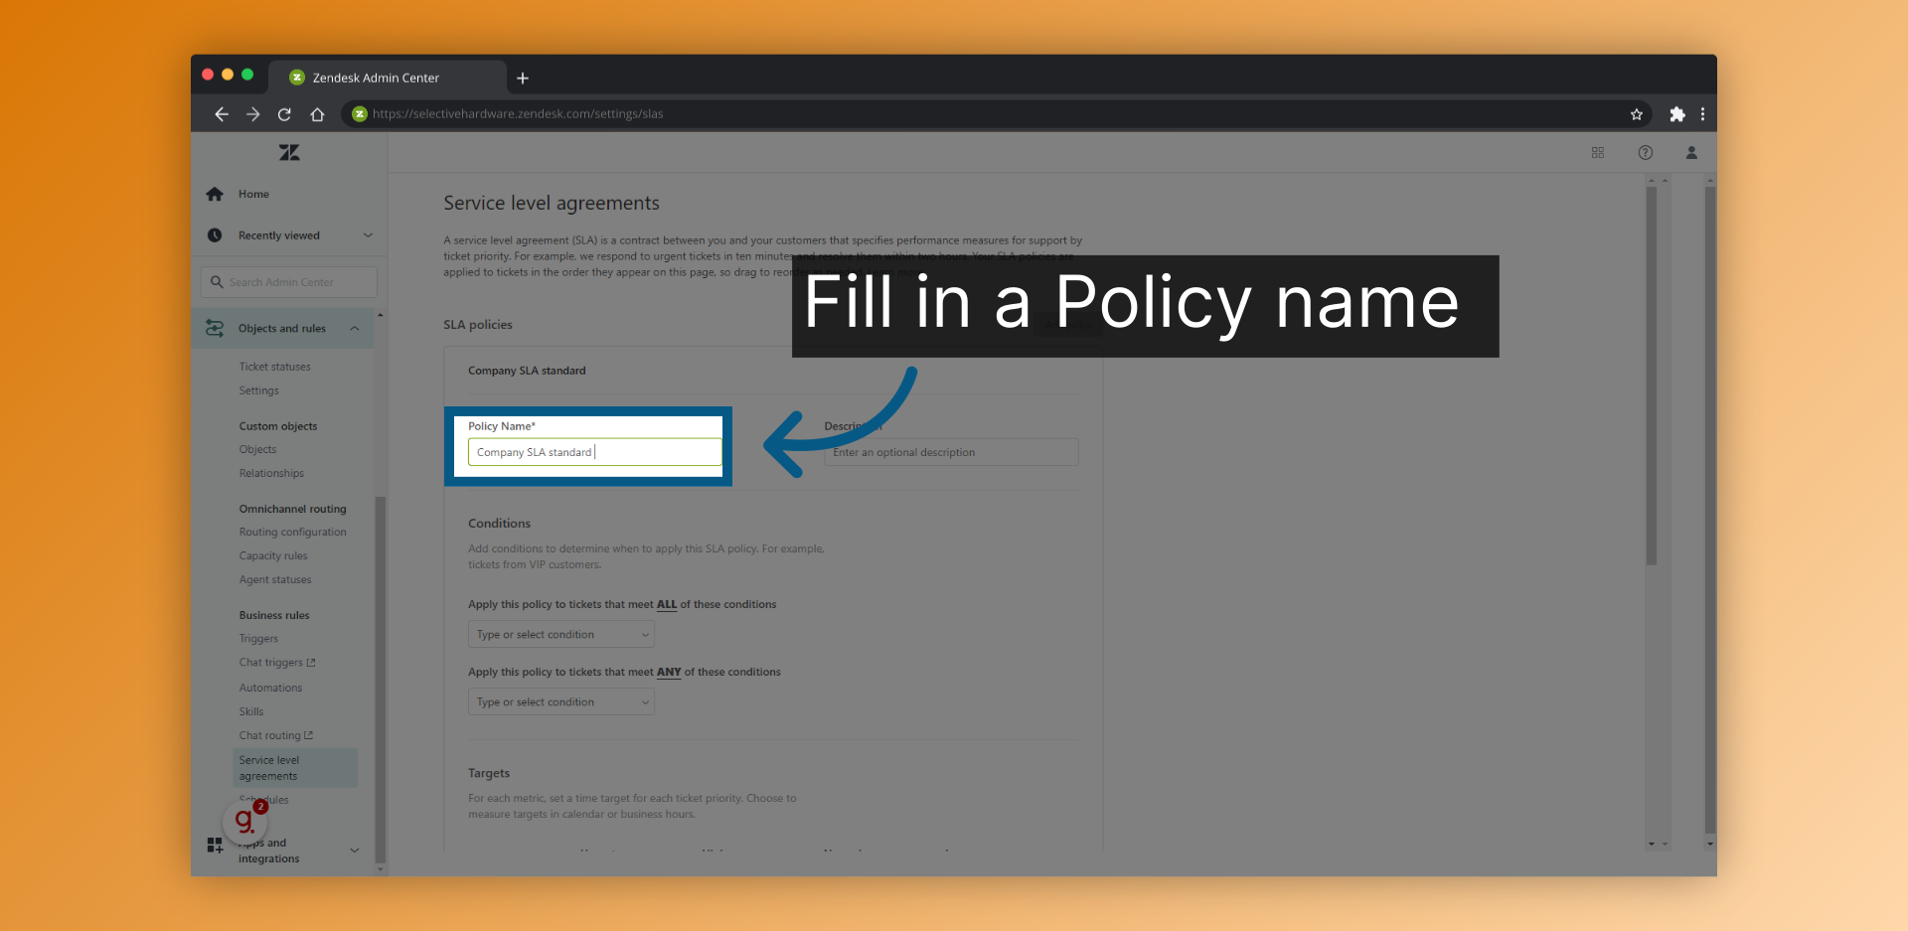Open Triggers page
This screenshot has width=1908, height=931.
click(258, 639)
